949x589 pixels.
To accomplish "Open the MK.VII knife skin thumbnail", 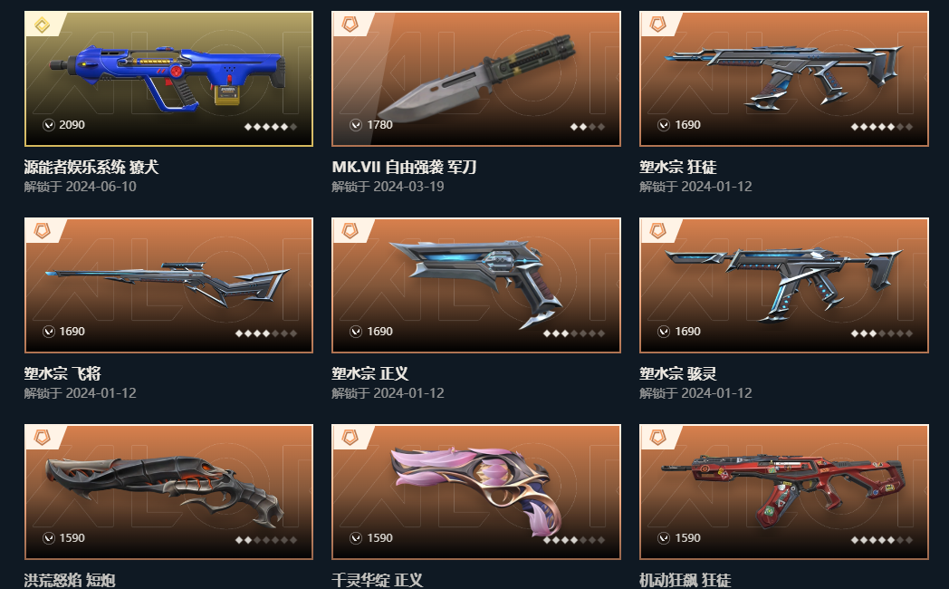I will click(476, 79).
